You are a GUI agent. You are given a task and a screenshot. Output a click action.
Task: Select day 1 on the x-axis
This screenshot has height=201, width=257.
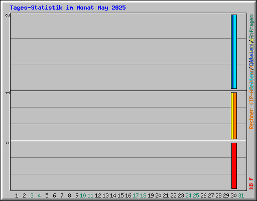click(17, 195)
